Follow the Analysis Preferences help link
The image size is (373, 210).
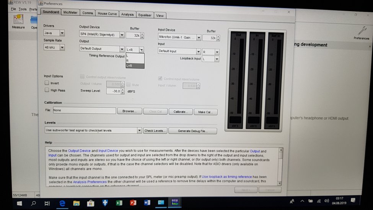coord(90,182)
